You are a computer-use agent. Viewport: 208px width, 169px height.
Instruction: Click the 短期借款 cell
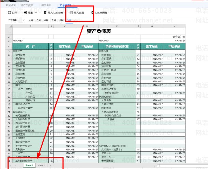tap(117, 55)
